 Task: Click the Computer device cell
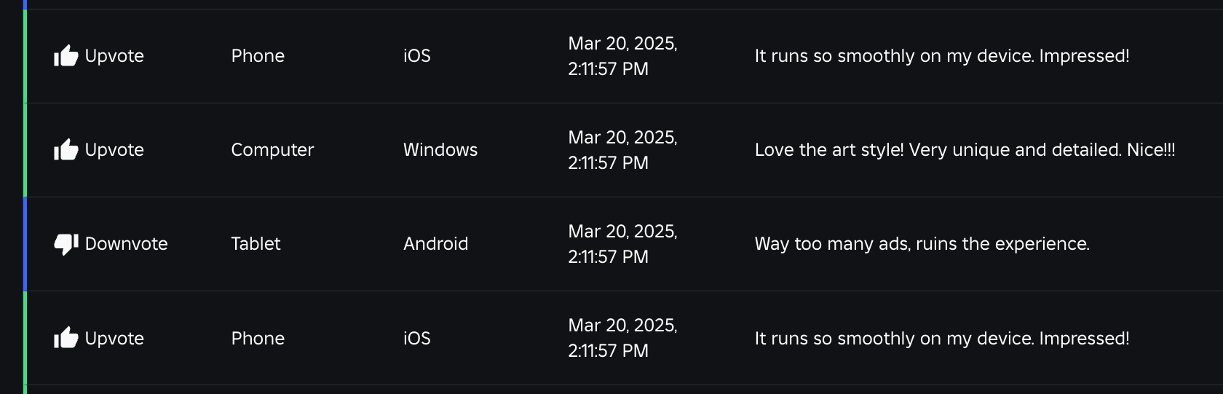(x=272, y=150)
